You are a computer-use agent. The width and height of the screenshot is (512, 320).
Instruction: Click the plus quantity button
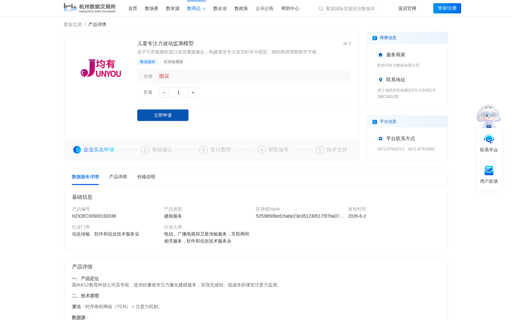pyautogui.click(x=193, y=92)
